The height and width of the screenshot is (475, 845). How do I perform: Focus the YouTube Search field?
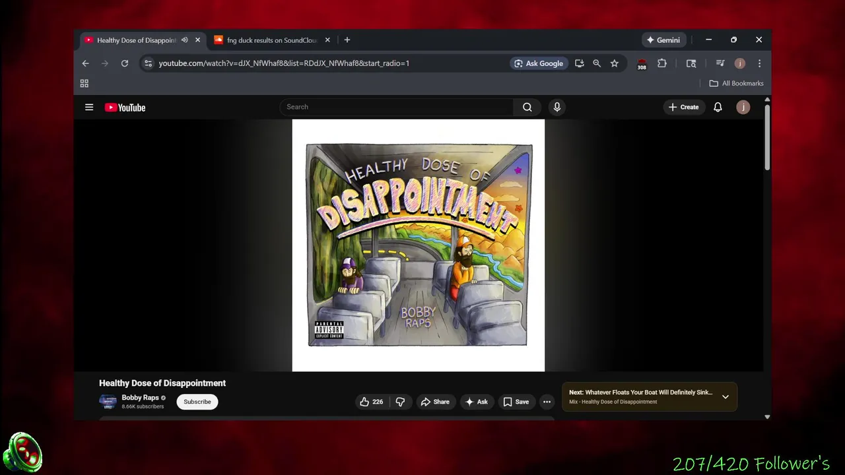click(397, 107)
